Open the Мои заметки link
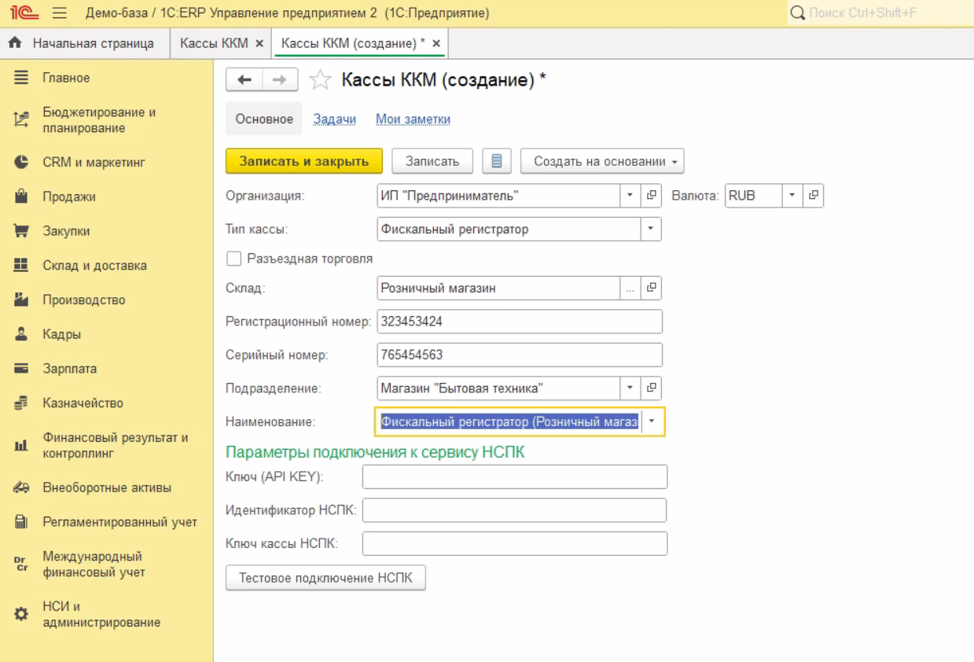 pos(413,120)
